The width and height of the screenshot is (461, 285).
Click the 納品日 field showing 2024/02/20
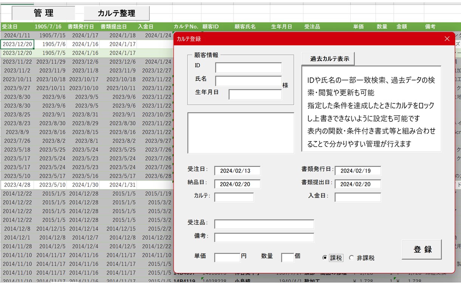[237, 184]
